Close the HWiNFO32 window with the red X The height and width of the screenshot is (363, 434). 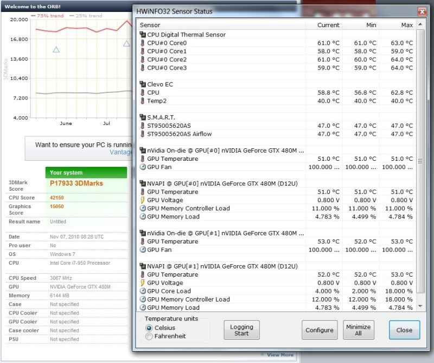pyautogui.click(x=422, y=11)
